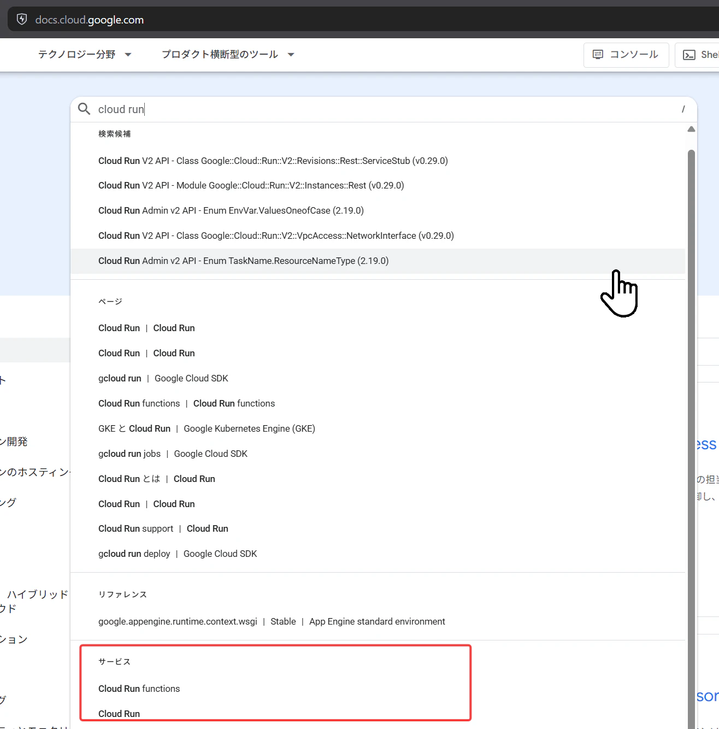Select suggestion ending VpcAccess::NetworkInterface (v0.29.0)

point(378,236)
